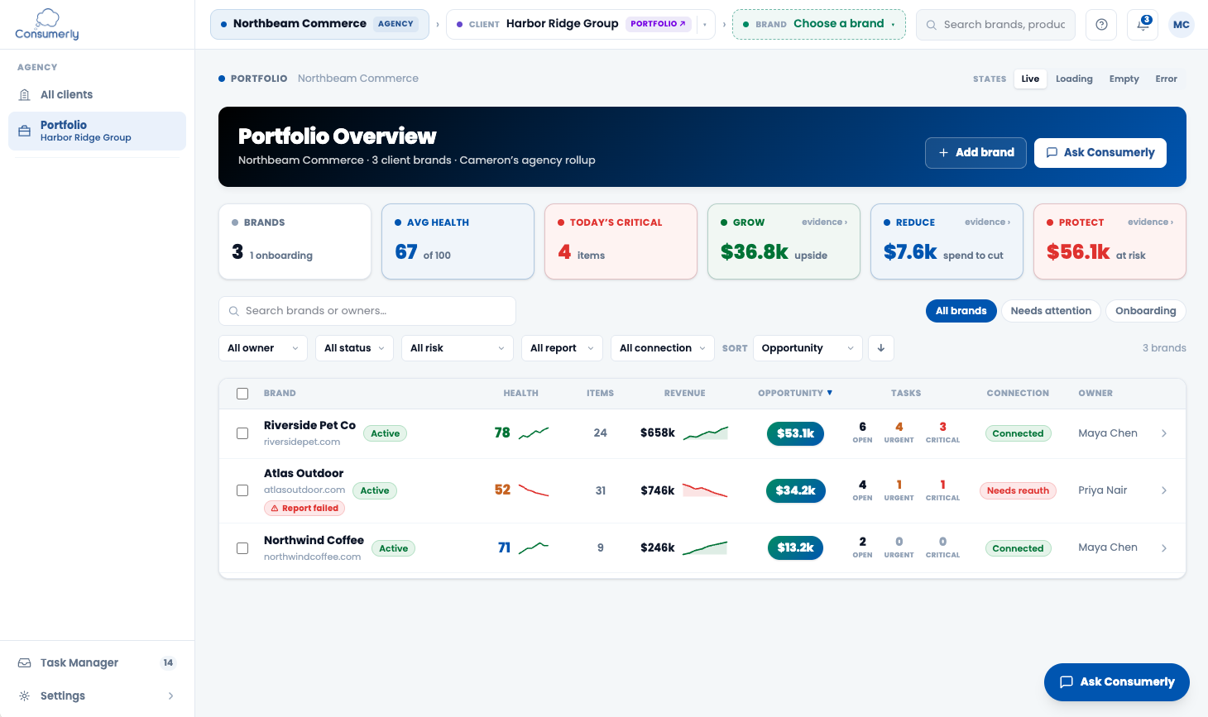
Task: Open the All connection dropdown
Action: pyautogui.click(x=663, y=348)
